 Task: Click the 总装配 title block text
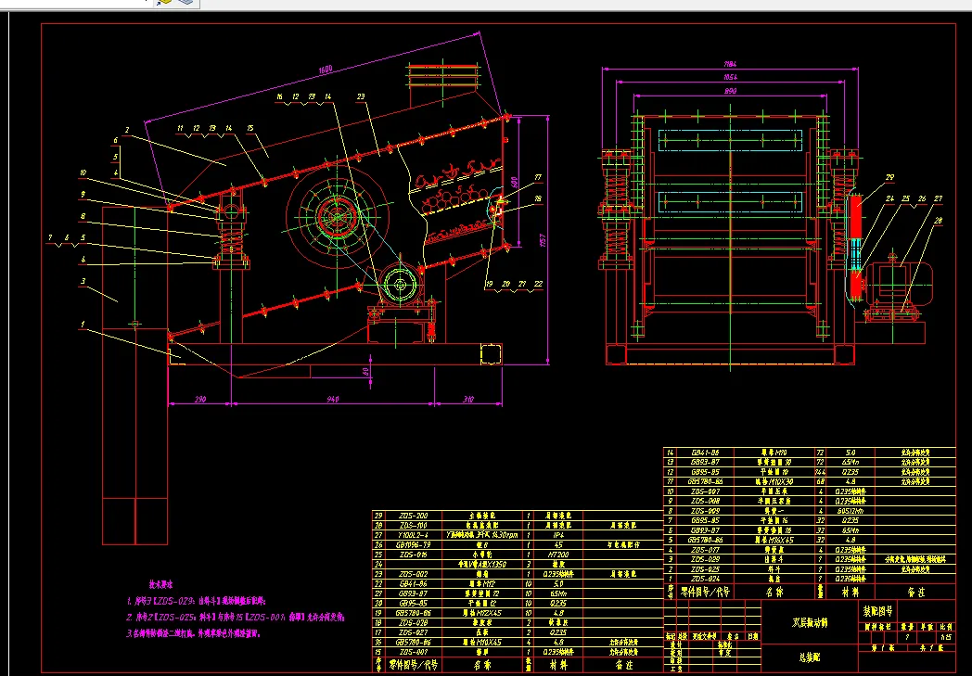(810, 657)
